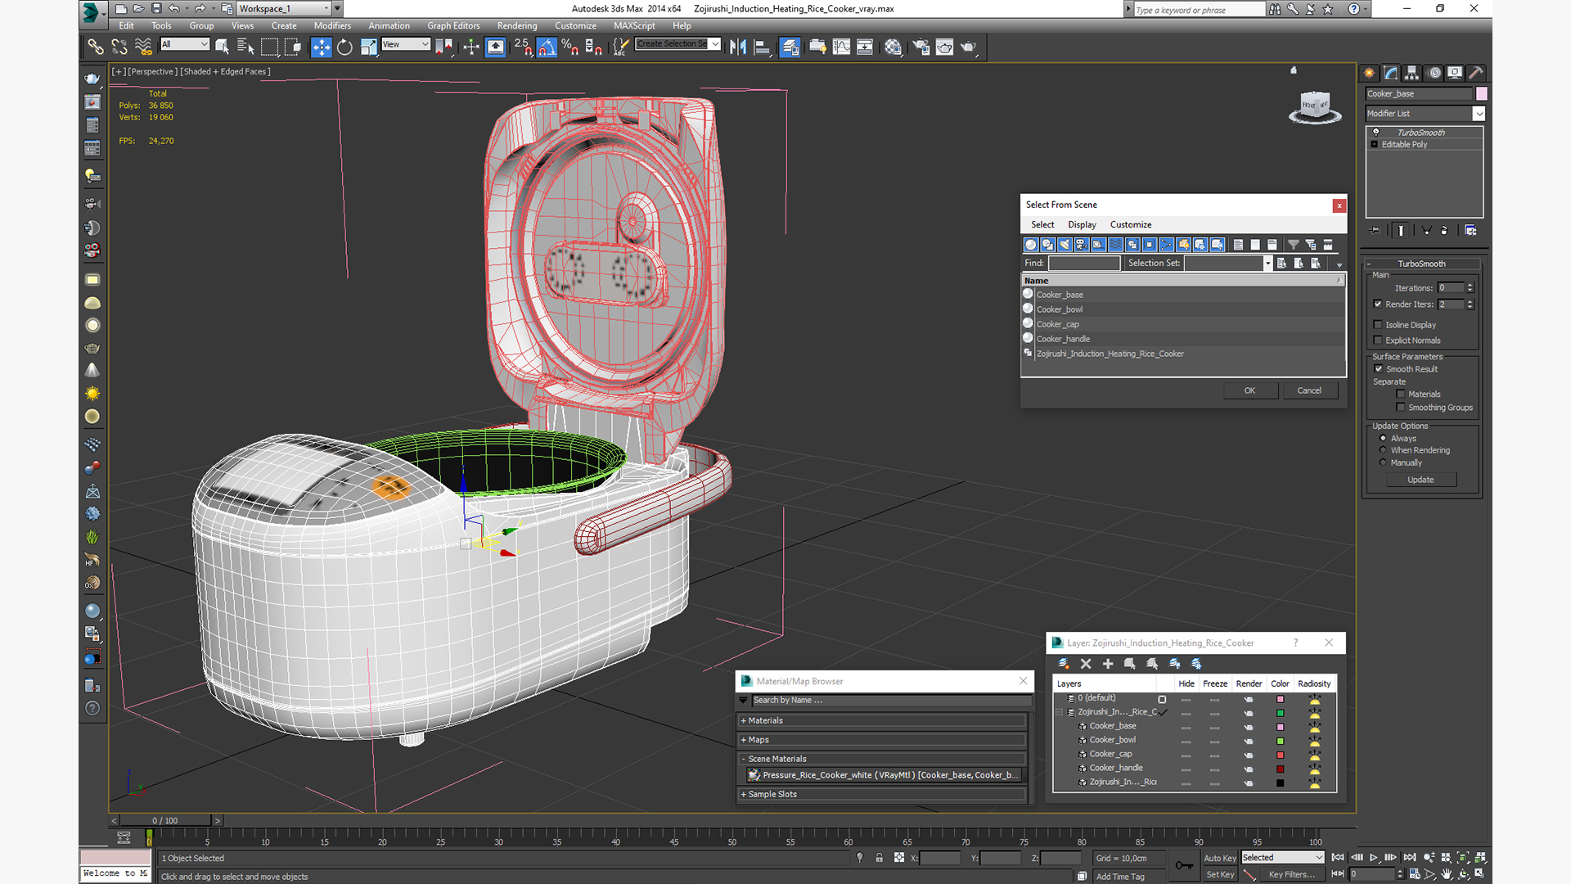Select the Manually update radio button
Image resolution: width=1571 pixels, height=884 pixels.
[x=1383, y=462]
